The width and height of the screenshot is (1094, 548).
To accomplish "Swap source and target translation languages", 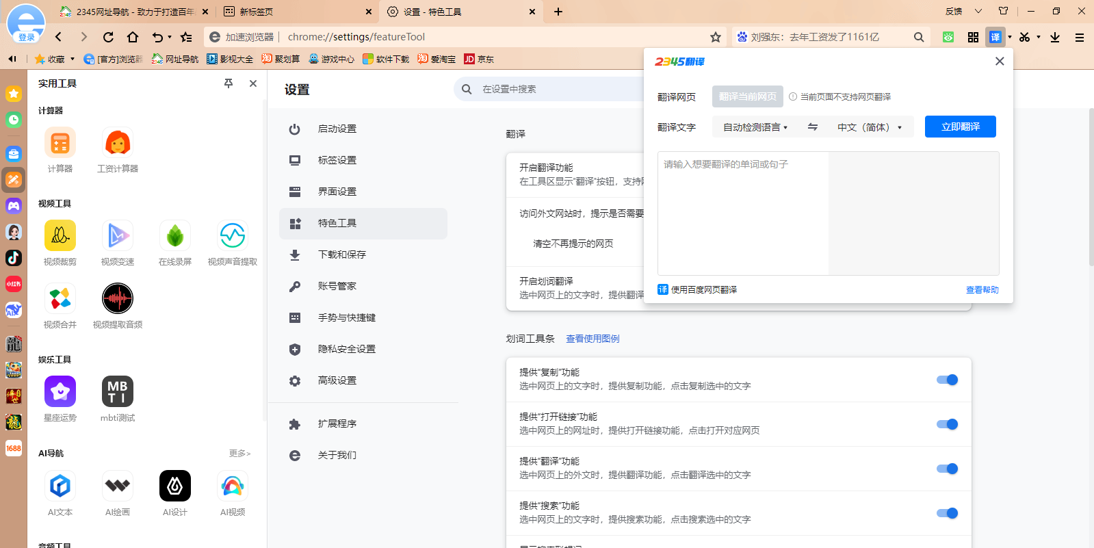I will pyautogui.click(x=813, y=127).
